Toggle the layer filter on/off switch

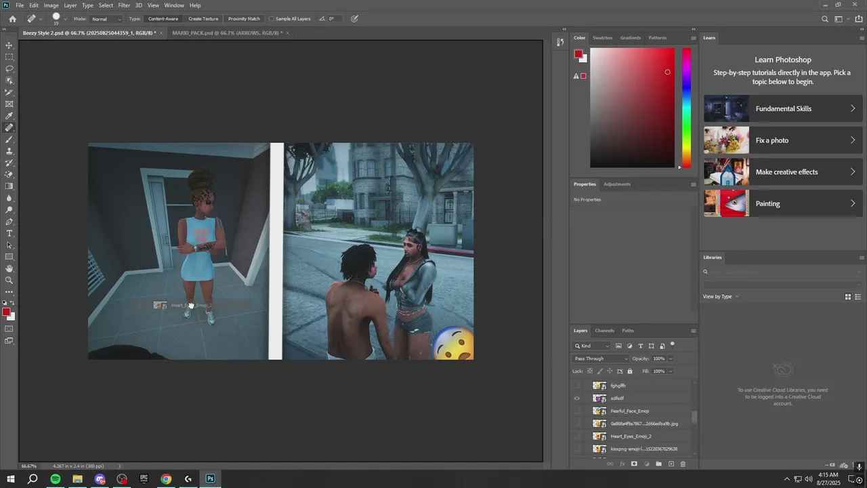[672, 345]
